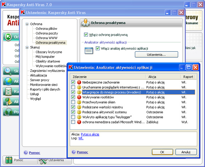Click help question icon in Ustawienia window
The height and width of the screenshot is (167, 205).
[x=26, y=152]
